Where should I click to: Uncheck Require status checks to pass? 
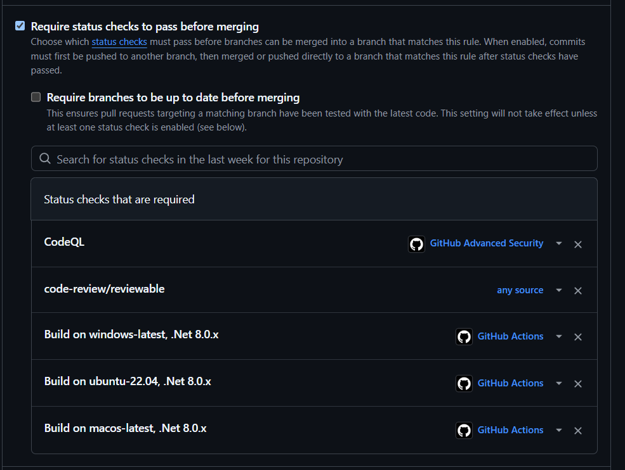(x=20, y=26)
